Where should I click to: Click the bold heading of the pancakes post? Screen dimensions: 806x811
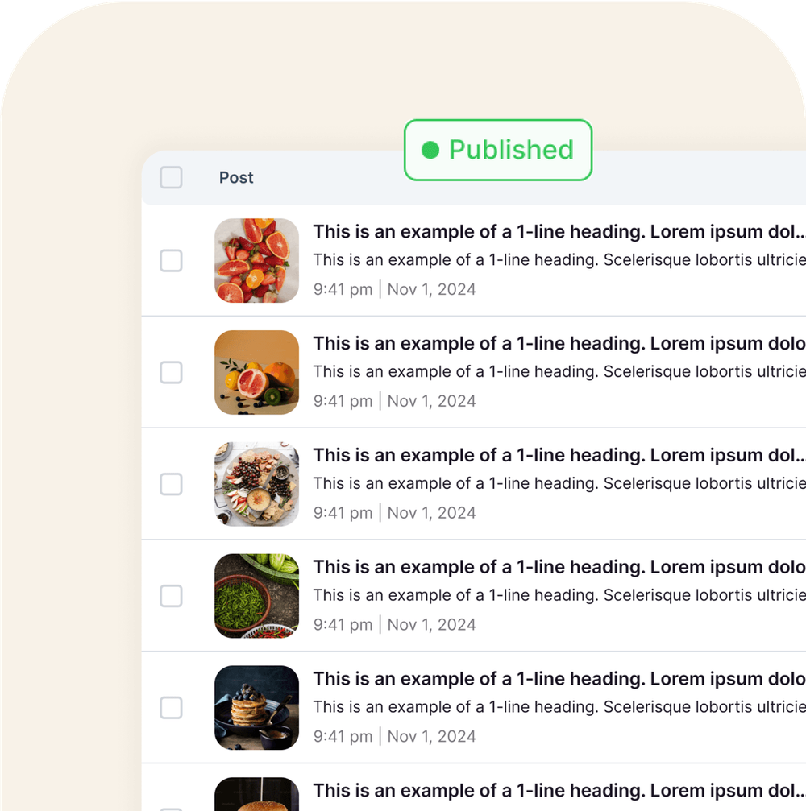pos(559,679)
